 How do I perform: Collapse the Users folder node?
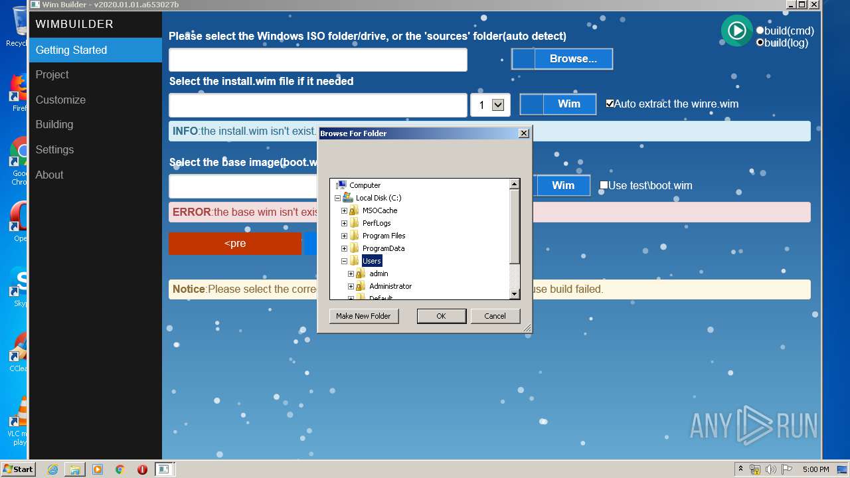coord(344,261)
